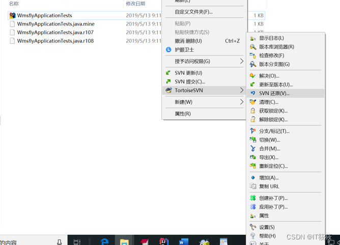
Task: Choose 更新至版本(U)... update to revision
Action: [286, 85]
